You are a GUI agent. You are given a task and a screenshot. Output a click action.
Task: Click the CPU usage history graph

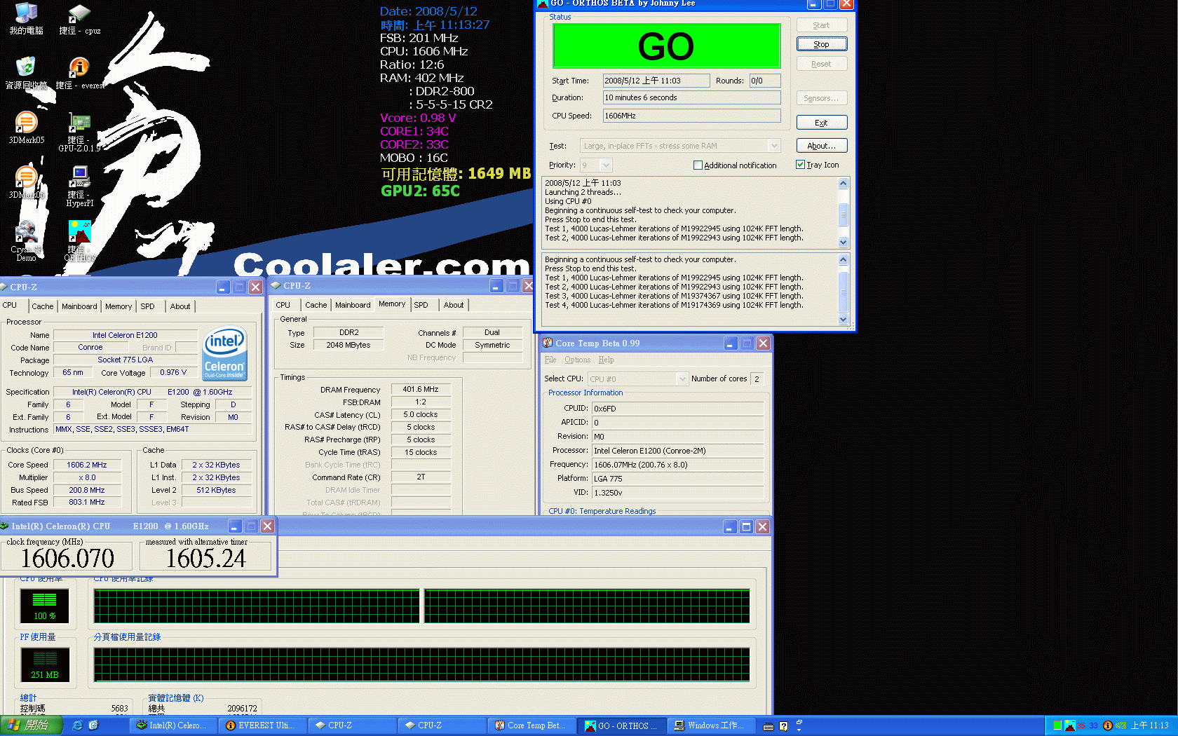coord(421,606)
